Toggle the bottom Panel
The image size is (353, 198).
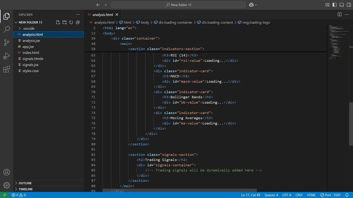pyautogui.click(x=342, y=5)
